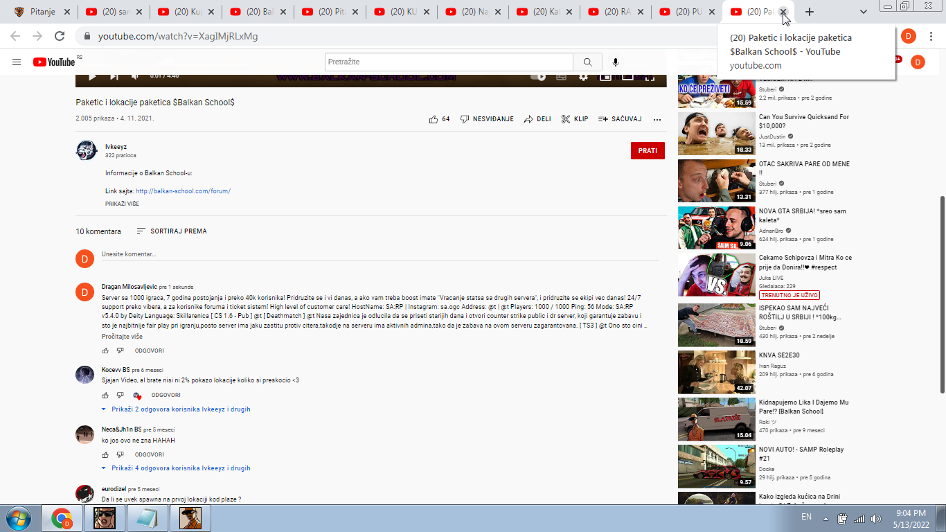Viewport: 946px width, 532px height.
Task: Skip to next video in player controls
Action: pos(114,77)
